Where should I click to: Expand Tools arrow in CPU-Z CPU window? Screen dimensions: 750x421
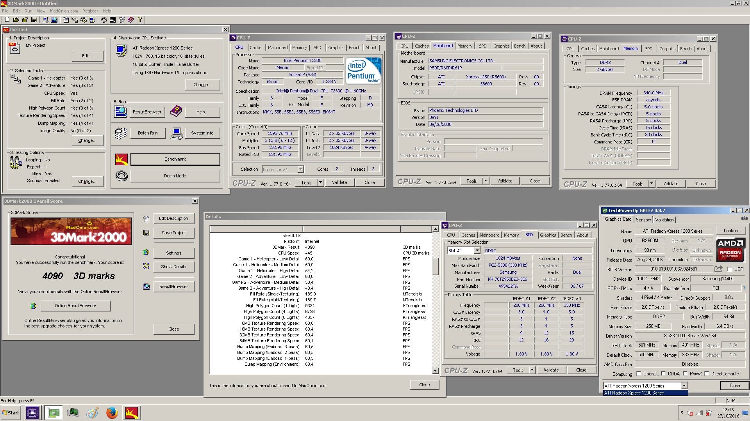click(x=320, y=182)
